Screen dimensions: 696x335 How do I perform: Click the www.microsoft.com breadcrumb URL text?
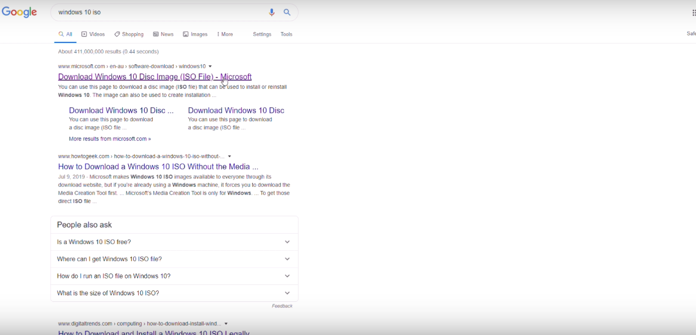pos(132,66)
